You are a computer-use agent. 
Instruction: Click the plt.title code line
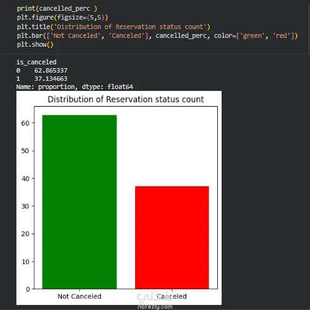(x=114, y=27)
